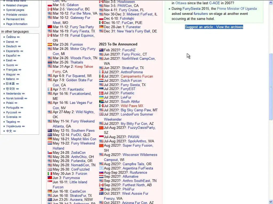273x204 pixels.
Task: Click the Mexican flag beside FurCan
Action: click(x=101, y=23)
